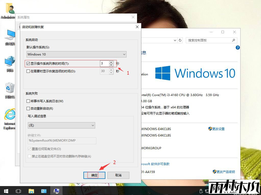This screenshot has height=195, width=261.
Task: Open File Explorer from the taskbar
Action: [x=31, y=191]
